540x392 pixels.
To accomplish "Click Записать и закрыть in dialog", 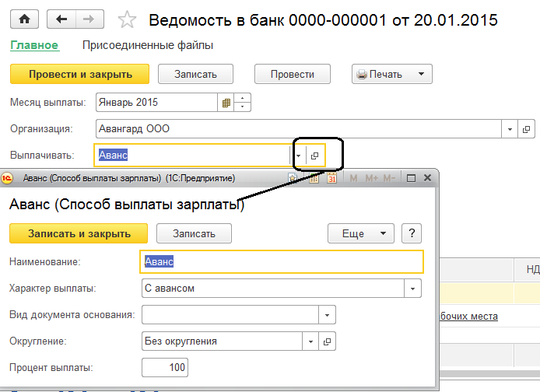I will pos(79,233).
